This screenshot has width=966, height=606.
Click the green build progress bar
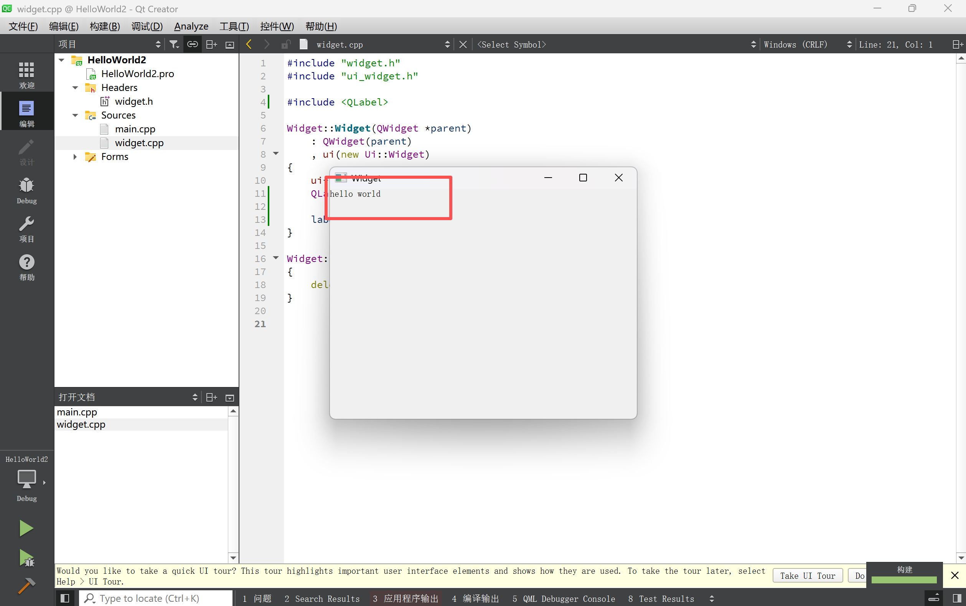(904, 580)
